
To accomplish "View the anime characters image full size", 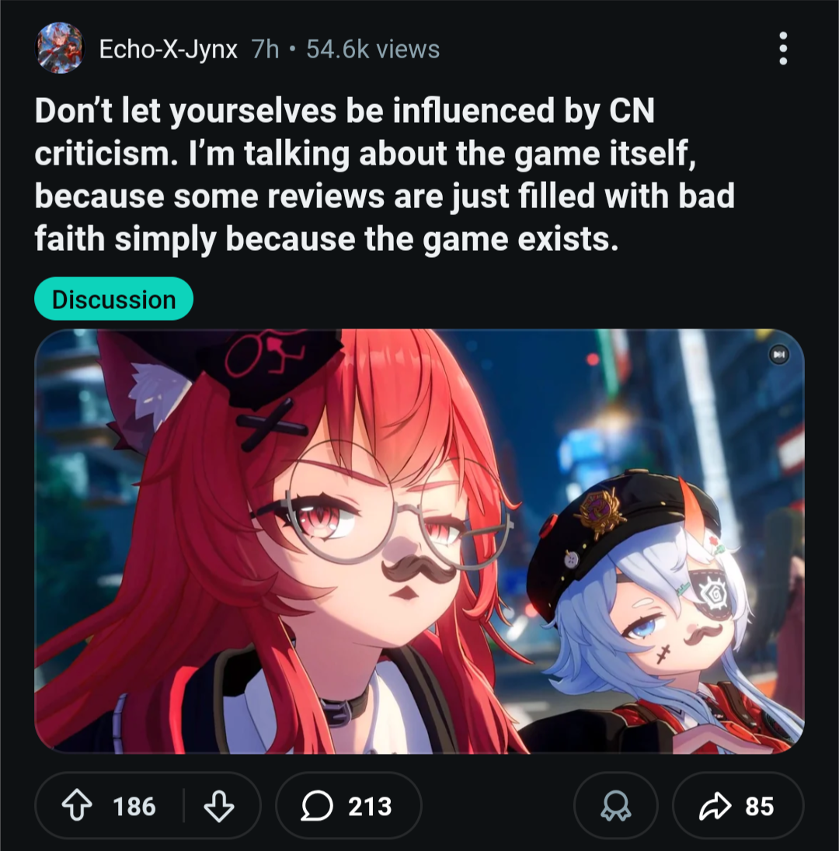I will 419,541.
